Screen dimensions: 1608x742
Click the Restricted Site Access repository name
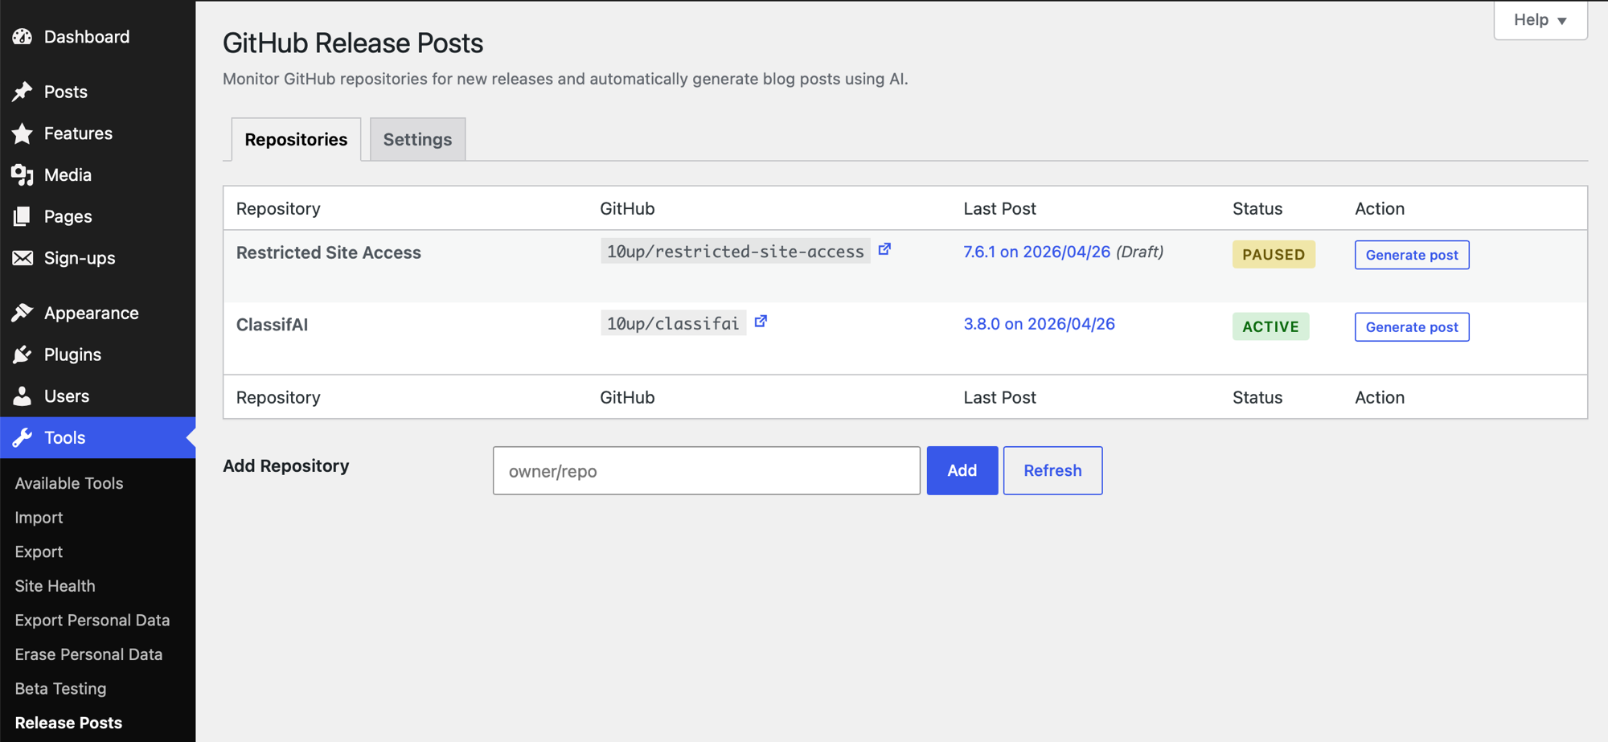[x=329, y=252]
